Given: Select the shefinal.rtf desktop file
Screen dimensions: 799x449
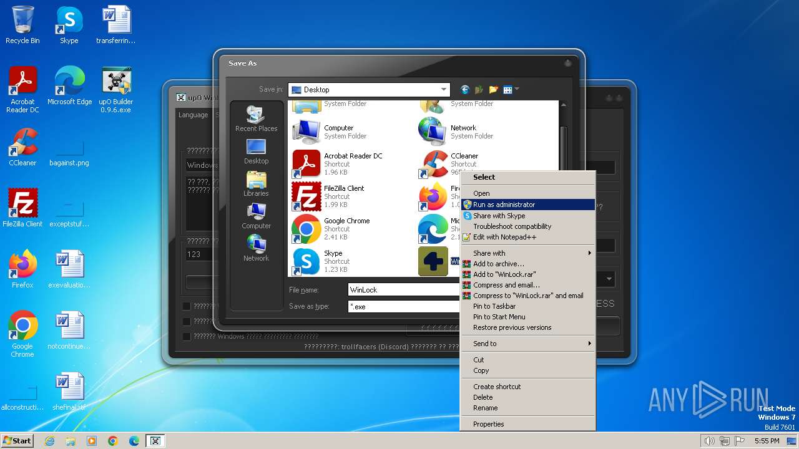Looking at the screenshot, I should pyautogui.click(x=69, y=392).
